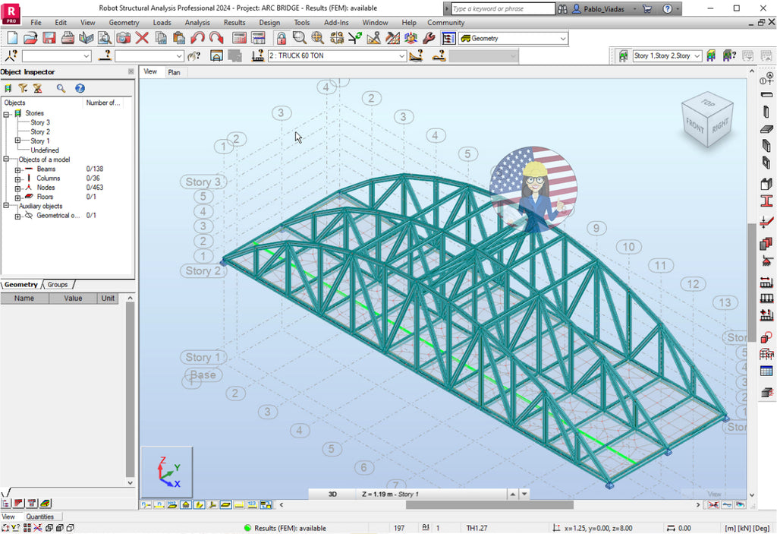Viewport: 777px width, 534px height.
Task: Click the Screen Capture camera icon
Action: coord(122,37)
